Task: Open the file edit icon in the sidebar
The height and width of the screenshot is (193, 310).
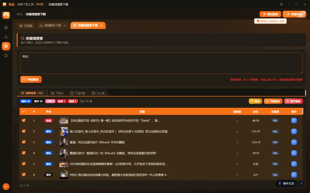Action: (6, 55)
